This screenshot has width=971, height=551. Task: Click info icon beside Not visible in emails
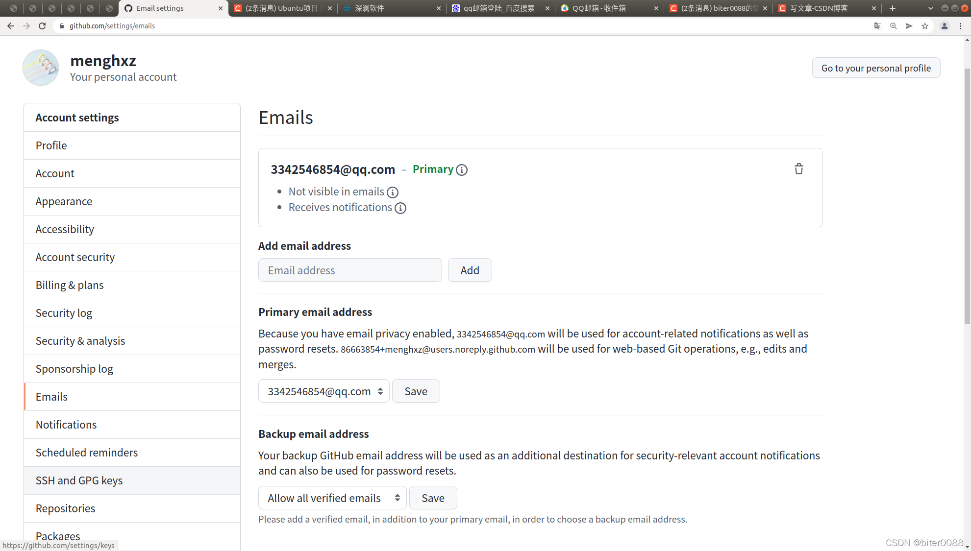(x=393, y=192)
